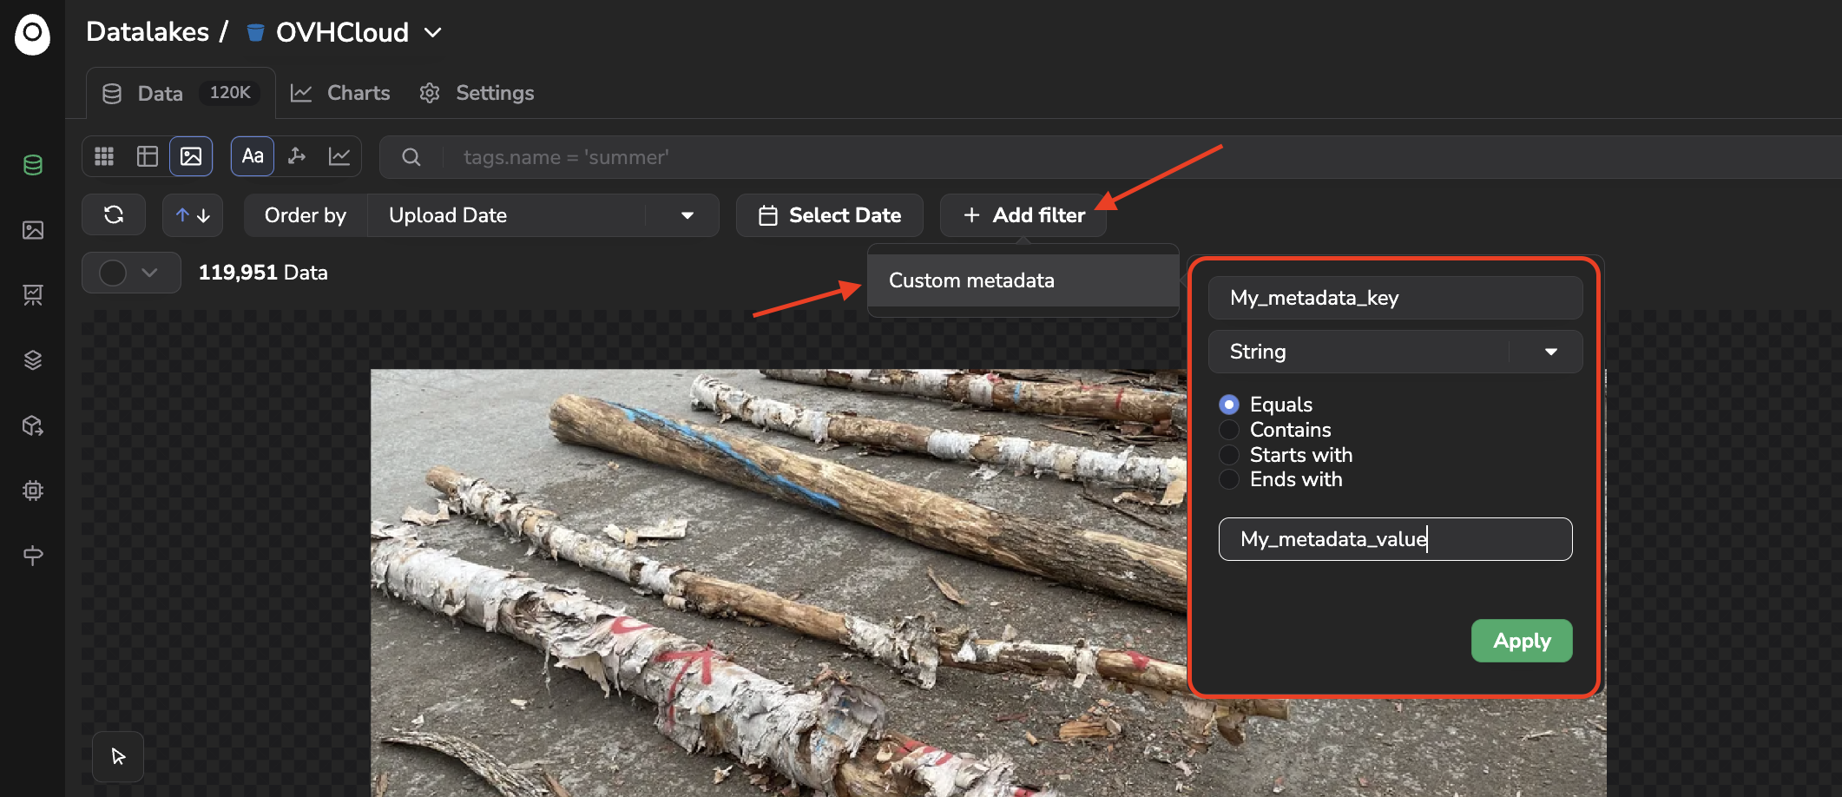This screenshot has height=797, width=1842.
Task: Click the green Apply button
Action: [1522, 641]
